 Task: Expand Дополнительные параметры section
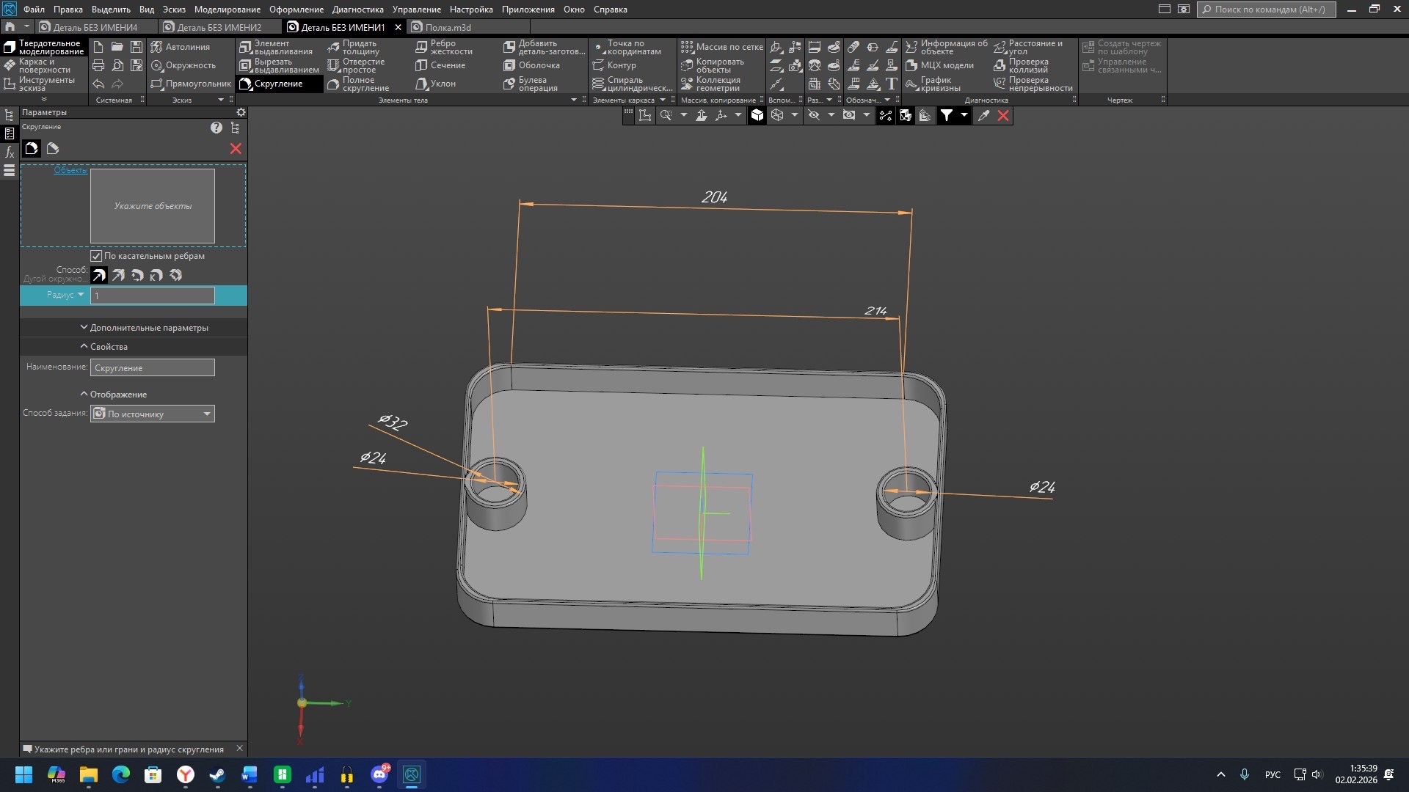(144, 328)
